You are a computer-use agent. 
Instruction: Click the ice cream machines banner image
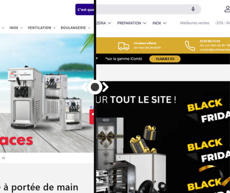[x=47, y=93]
